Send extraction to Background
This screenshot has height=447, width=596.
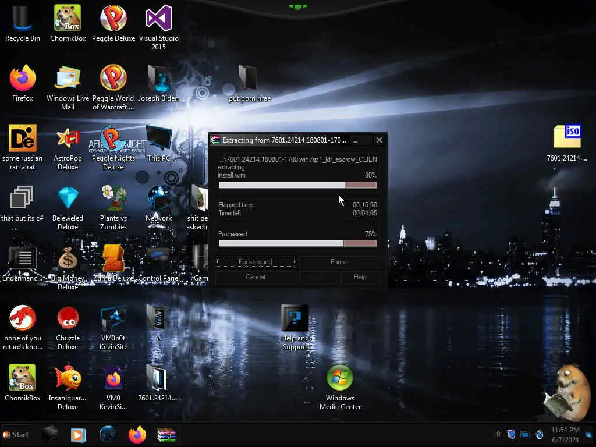(x=256, y=262)
